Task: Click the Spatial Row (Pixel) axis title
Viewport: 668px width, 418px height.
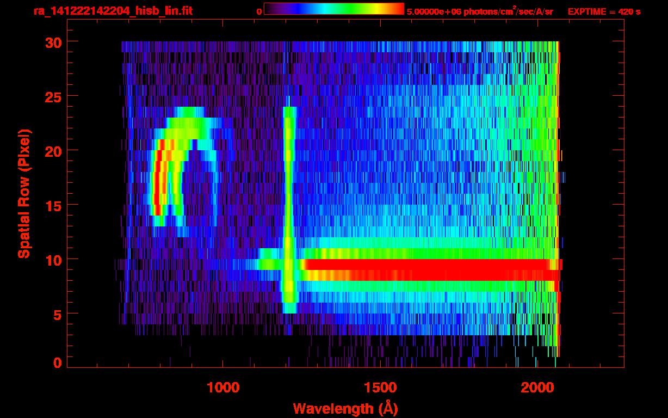Action: (x=24, y=193)
